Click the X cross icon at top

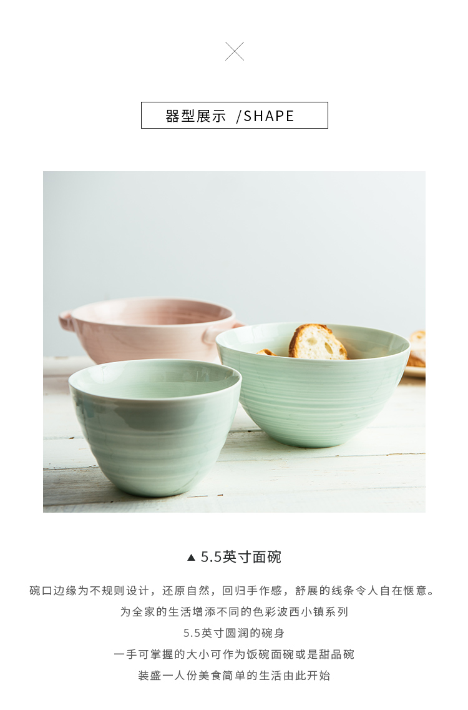click(x=235, y=51)
